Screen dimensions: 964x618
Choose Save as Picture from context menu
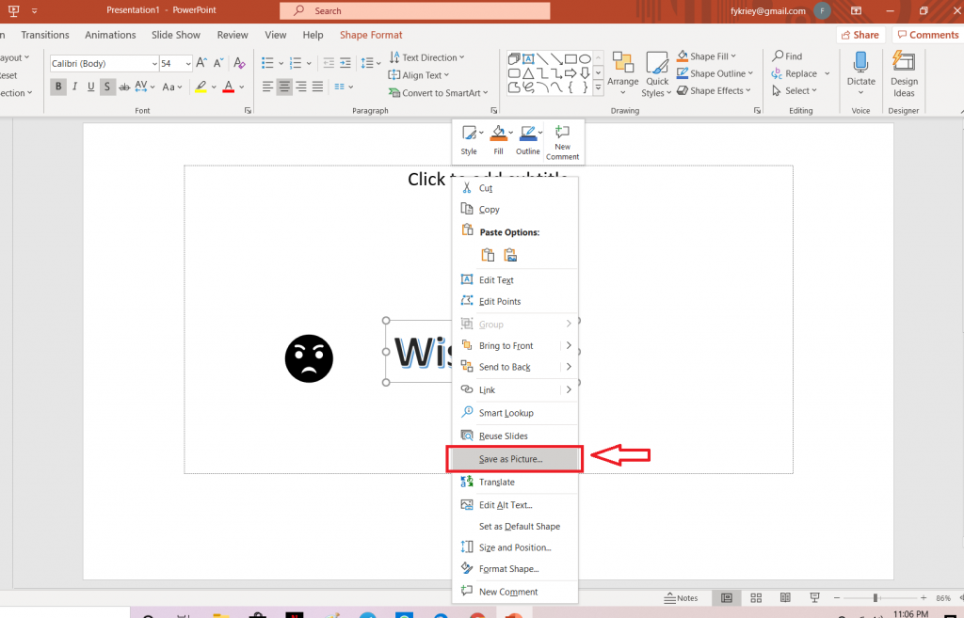click(x=513, y=459)
